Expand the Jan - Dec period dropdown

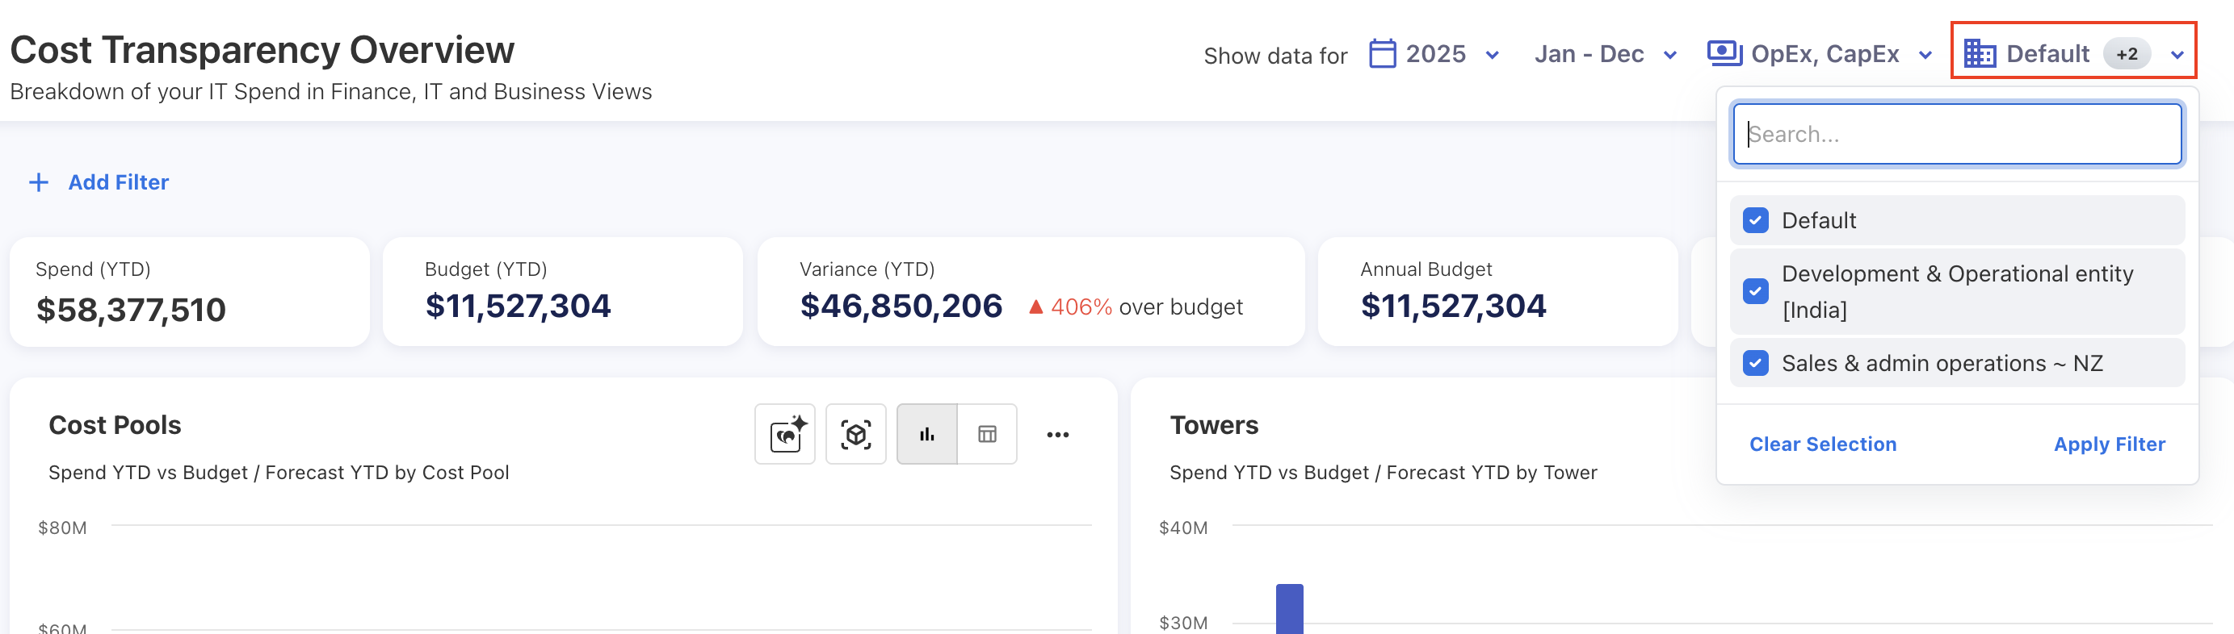(x=1669, y=56)
